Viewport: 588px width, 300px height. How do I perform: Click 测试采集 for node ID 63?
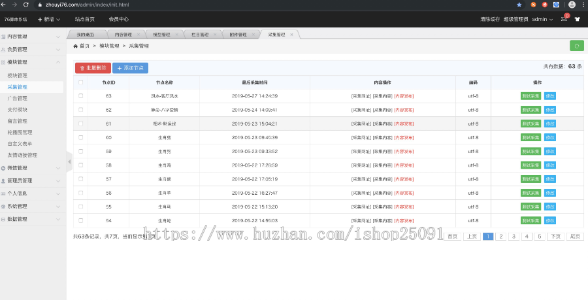pos(531,96)
